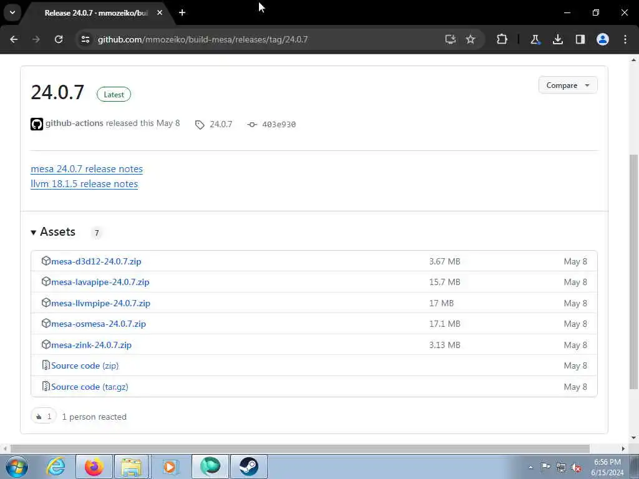Download mesa-lavapipe-24.0.7.zip
639x479 pixels.
pyautogui.click(x=100, y=282)
